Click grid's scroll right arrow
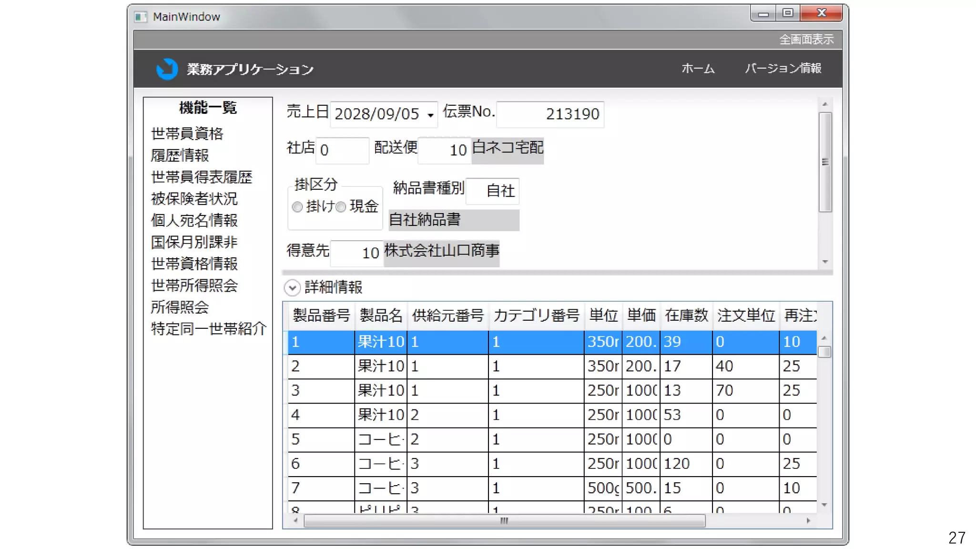This screenshot has width=976, height=549. point(808,521)
